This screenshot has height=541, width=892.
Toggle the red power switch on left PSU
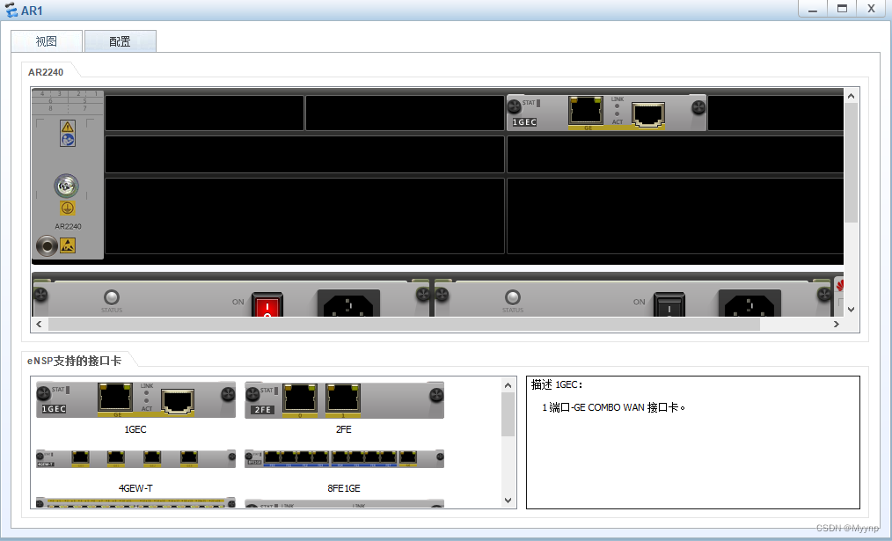[x=267, y=305]
